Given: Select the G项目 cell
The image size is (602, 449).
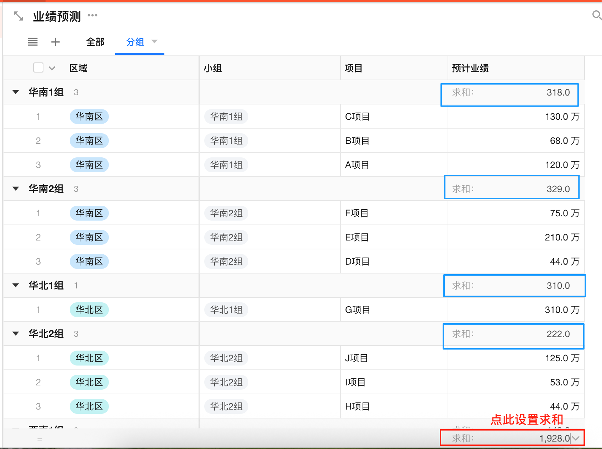Looking at the screenshot, I should tap(358, 310).
